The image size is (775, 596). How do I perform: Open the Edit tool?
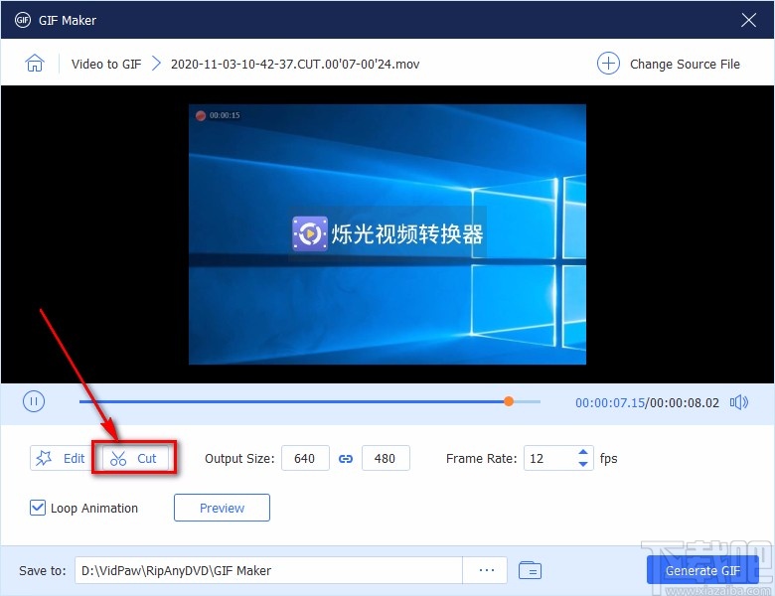click(x=61, y=458)
